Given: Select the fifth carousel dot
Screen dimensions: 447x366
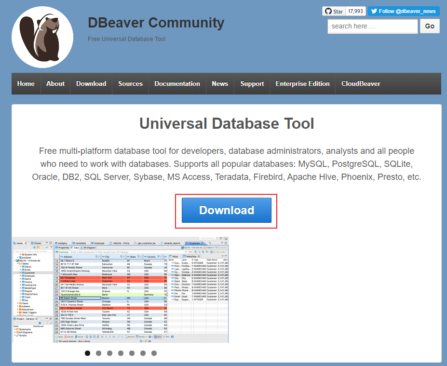Looking at the screenshot, I should [132, 353].
